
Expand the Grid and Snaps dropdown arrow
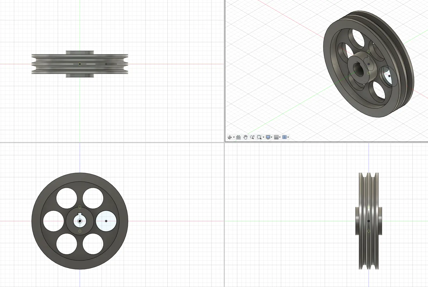click(x=280, y=137)
